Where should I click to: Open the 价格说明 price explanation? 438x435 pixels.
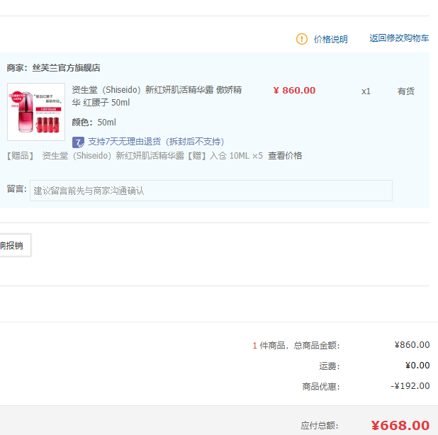330,40
